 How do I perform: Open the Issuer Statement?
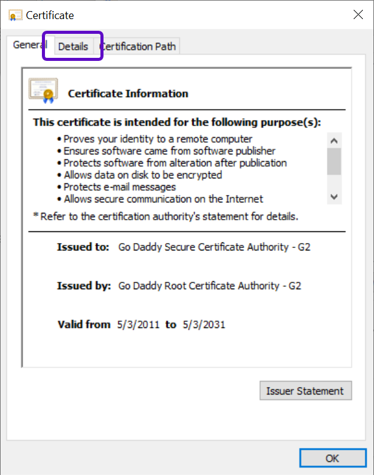(305, 391)
